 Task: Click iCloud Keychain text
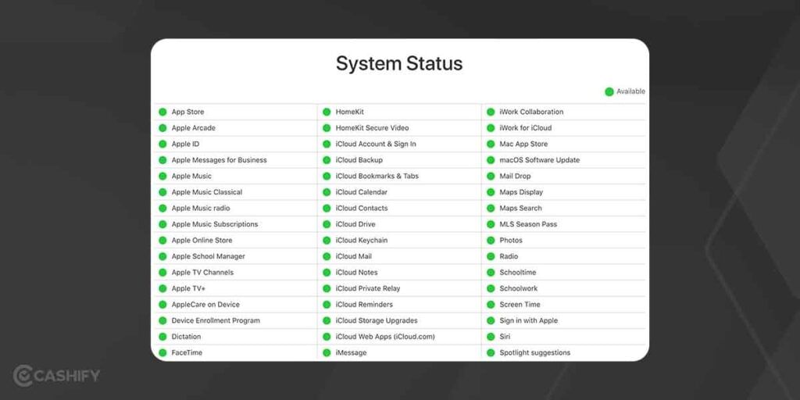click(x=362, y=241)
